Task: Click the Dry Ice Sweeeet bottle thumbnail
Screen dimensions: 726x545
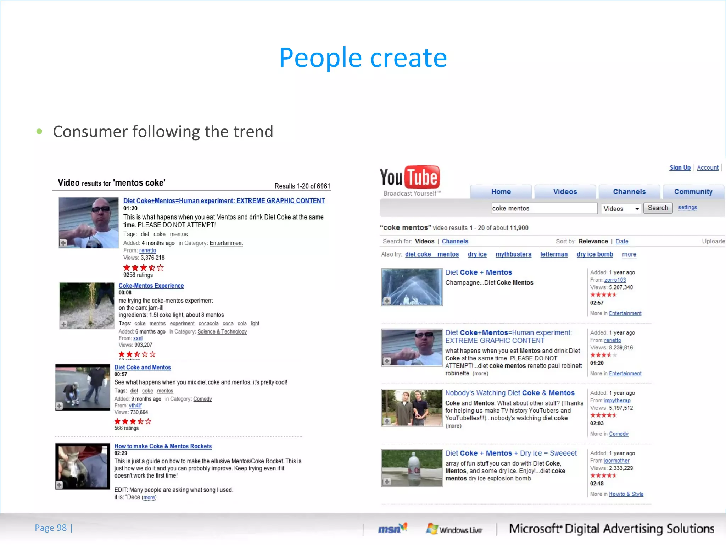Action: point(412,468)
